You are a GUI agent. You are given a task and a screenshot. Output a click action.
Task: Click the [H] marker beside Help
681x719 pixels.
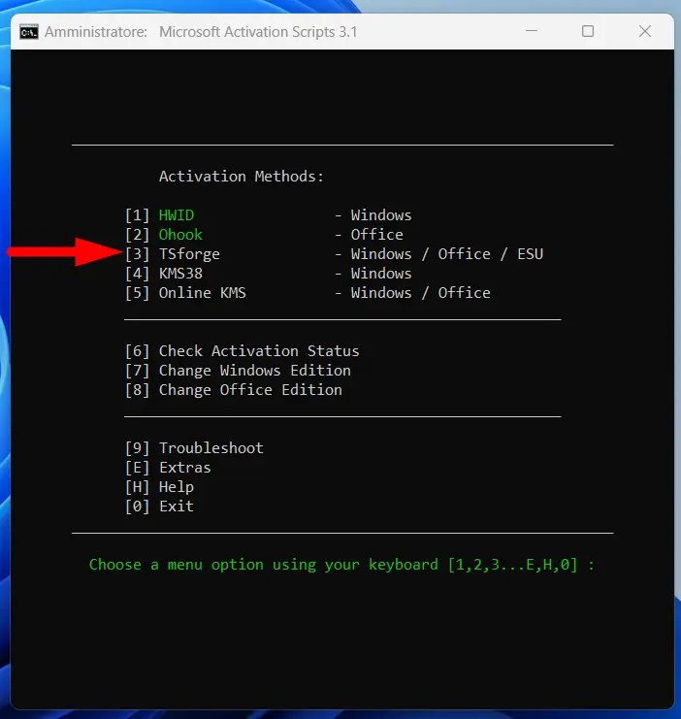tap(138, 487)
